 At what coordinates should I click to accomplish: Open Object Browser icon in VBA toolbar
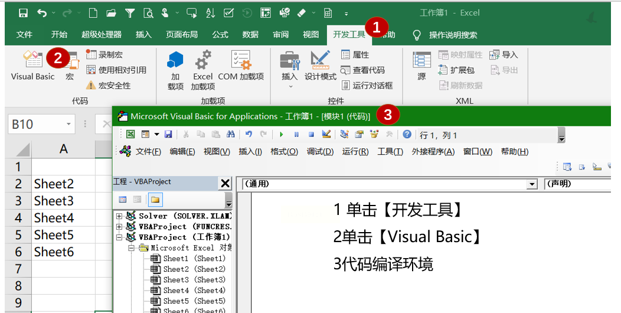click(x=374, y=134)
